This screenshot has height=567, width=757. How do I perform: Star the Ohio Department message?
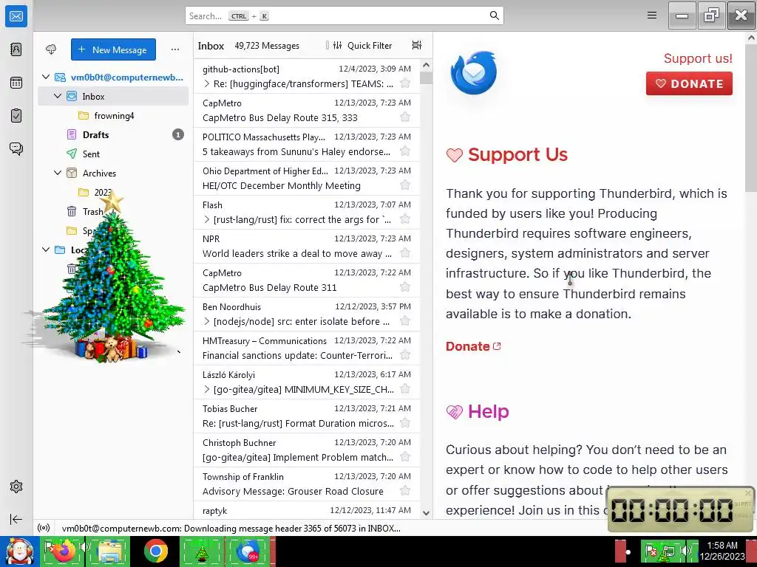[405, 185]
